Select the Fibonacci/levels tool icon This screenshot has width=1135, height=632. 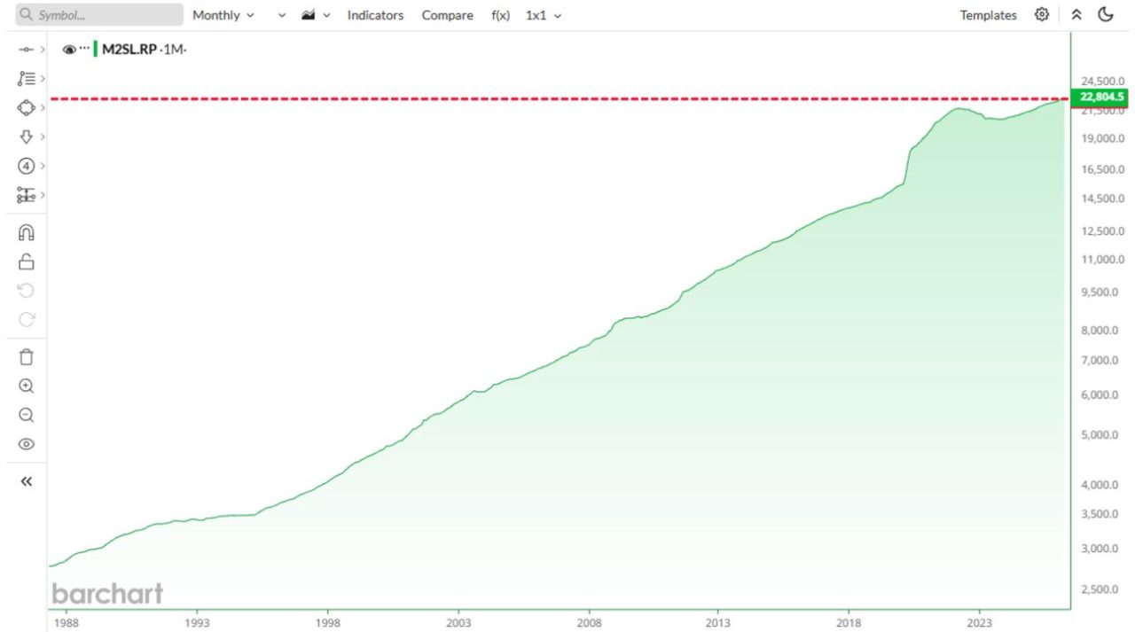(x=26, y=79)
